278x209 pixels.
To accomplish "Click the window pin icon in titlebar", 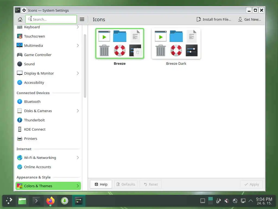I will pos(24,10).
